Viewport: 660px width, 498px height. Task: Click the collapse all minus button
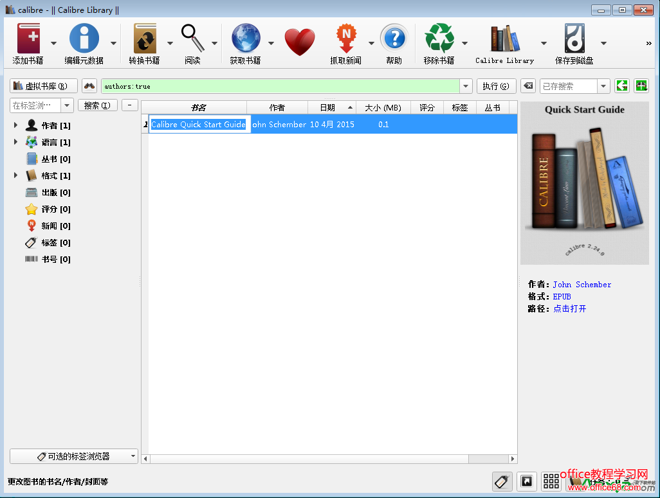[x=130, y=105]
